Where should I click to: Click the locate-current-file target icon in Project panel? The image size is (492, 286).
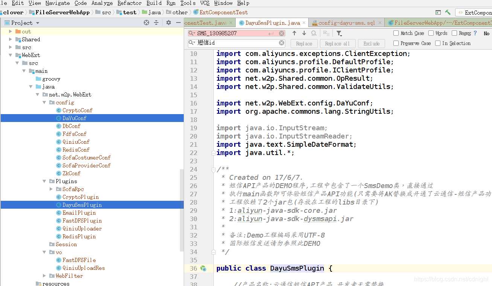[146, 23]
